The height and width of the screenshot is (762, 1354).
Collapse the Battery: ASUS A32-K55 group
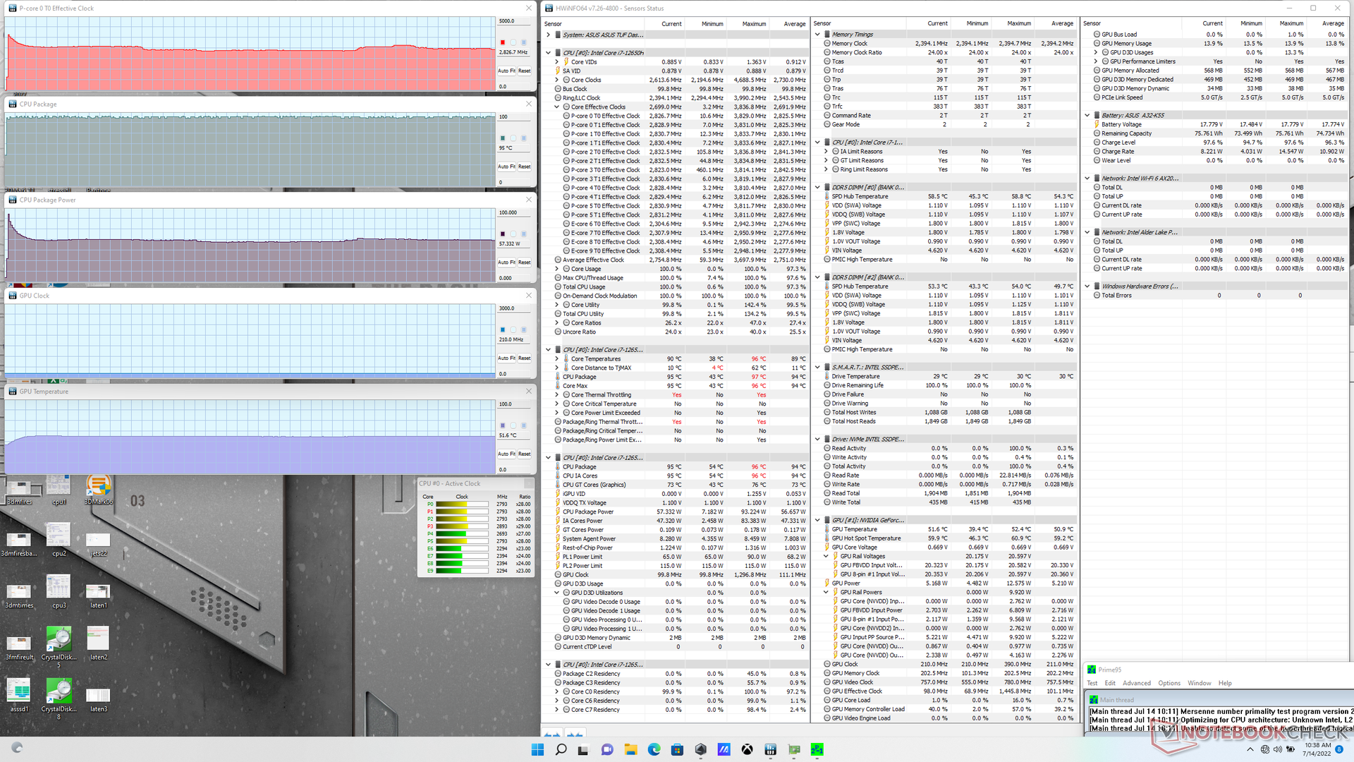tap(1087, 115)
